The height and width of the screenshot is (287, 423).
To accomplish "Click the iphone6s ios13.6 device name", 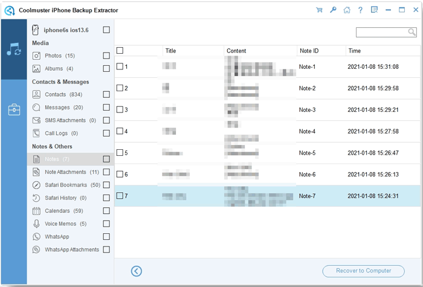I will [66, 30].
